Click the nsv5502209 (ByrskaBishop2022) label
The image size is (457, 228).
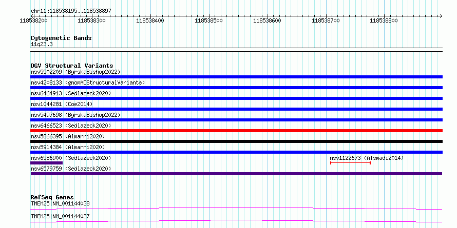[x=75, y=72]
